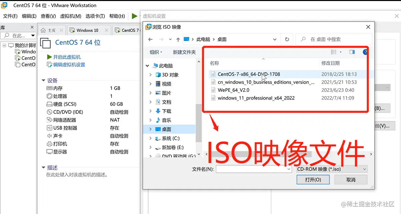Click the sound card icon under devices
Viewport: 401px width, 214px height.
pos(49,136)
